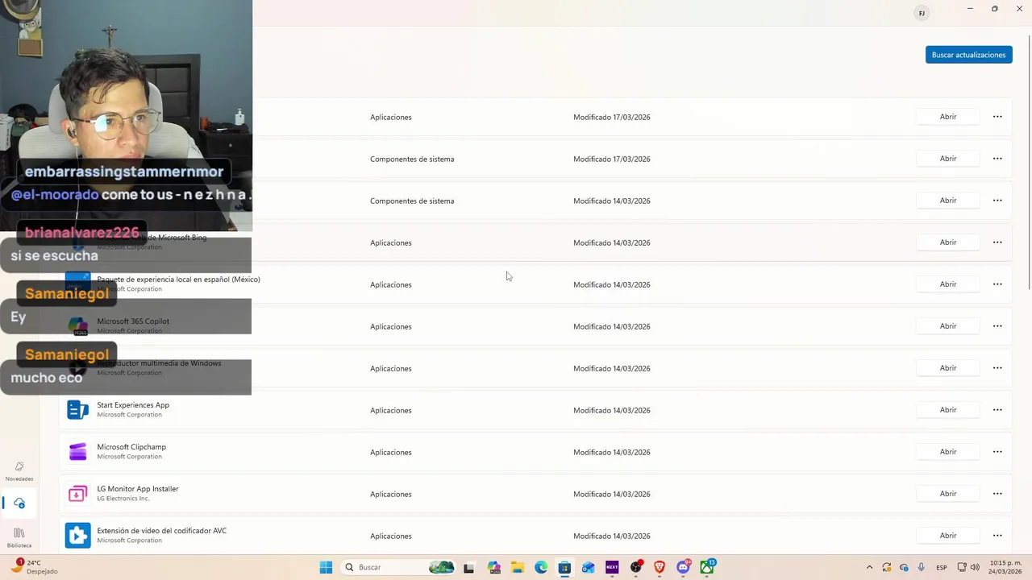
Task: Click Abrir for Microsoft Bing row
Action: tap(947, 242)
